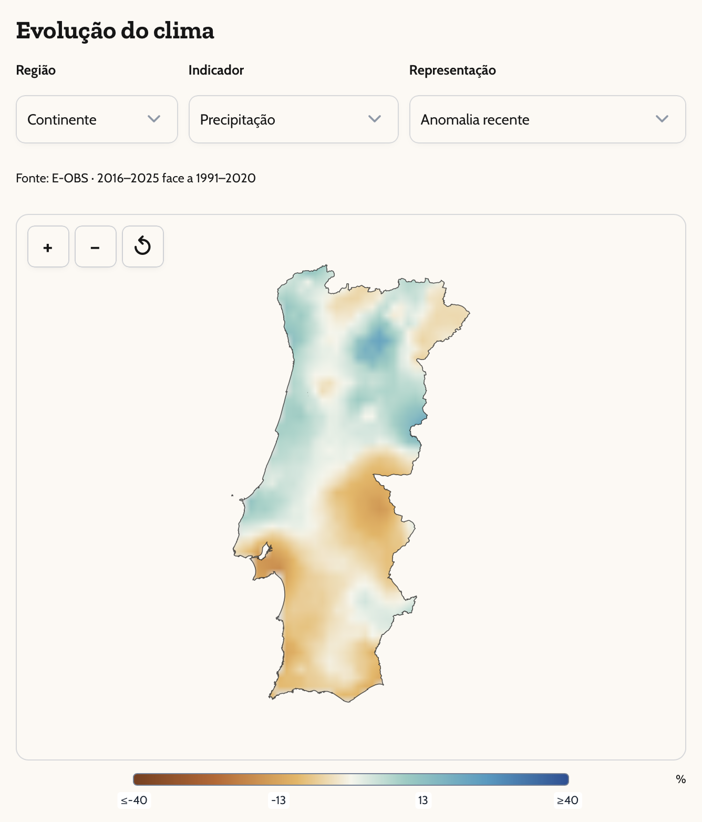
Task: Open the Representação dropdown showing Anomalia recente
Action: pyautogui.click(x=548, y=119)
